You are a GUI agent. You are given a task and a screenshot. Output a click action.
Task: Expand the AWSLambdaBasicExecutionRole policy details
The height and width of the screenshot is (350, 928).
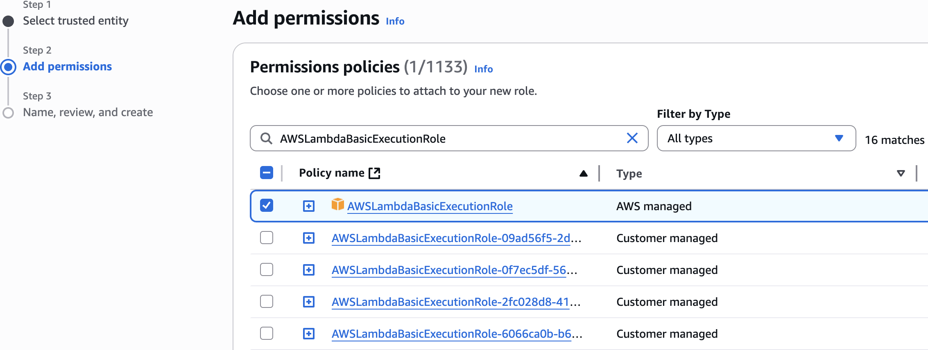[x=309, y=206]
